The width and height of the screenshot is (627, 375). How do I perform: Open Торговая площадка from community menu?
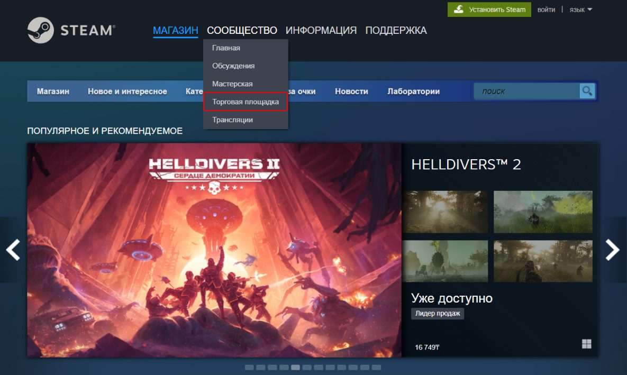(x=246, y=102)
